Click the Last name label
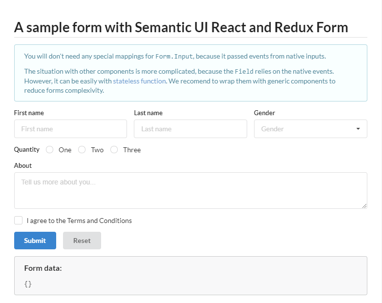The height and width of the screenshot is (303, 382). 148,113
